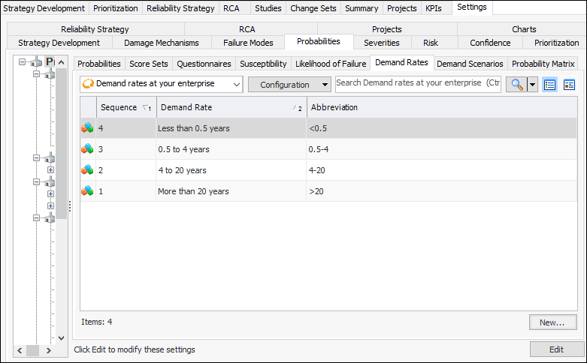587x363 pixels.
Task: Open the Demand Scenarios tab
Action: pos(470,64)
